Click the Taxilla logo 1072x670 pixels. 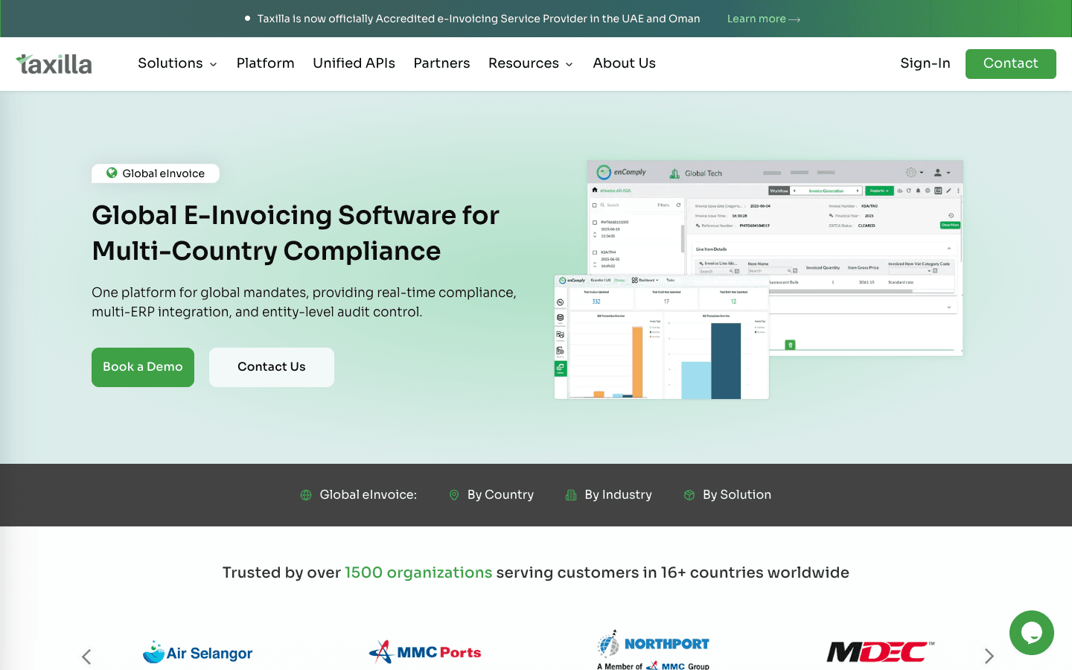54,64
